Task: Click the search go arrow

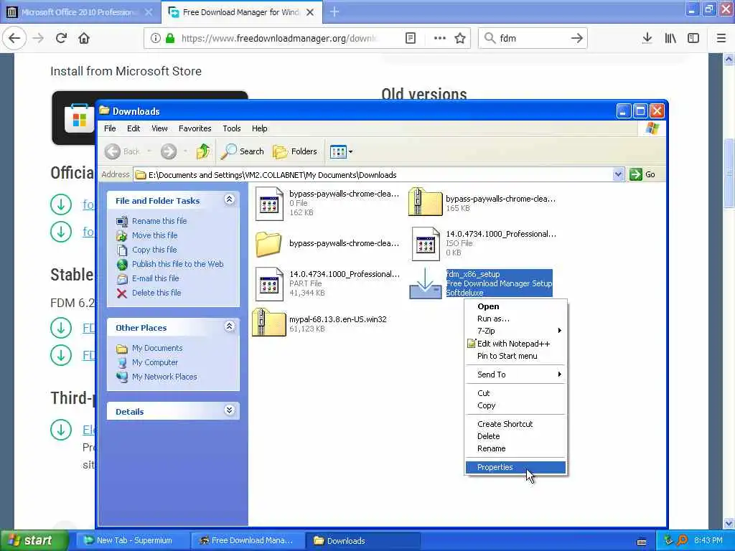Action: [577, 38]
